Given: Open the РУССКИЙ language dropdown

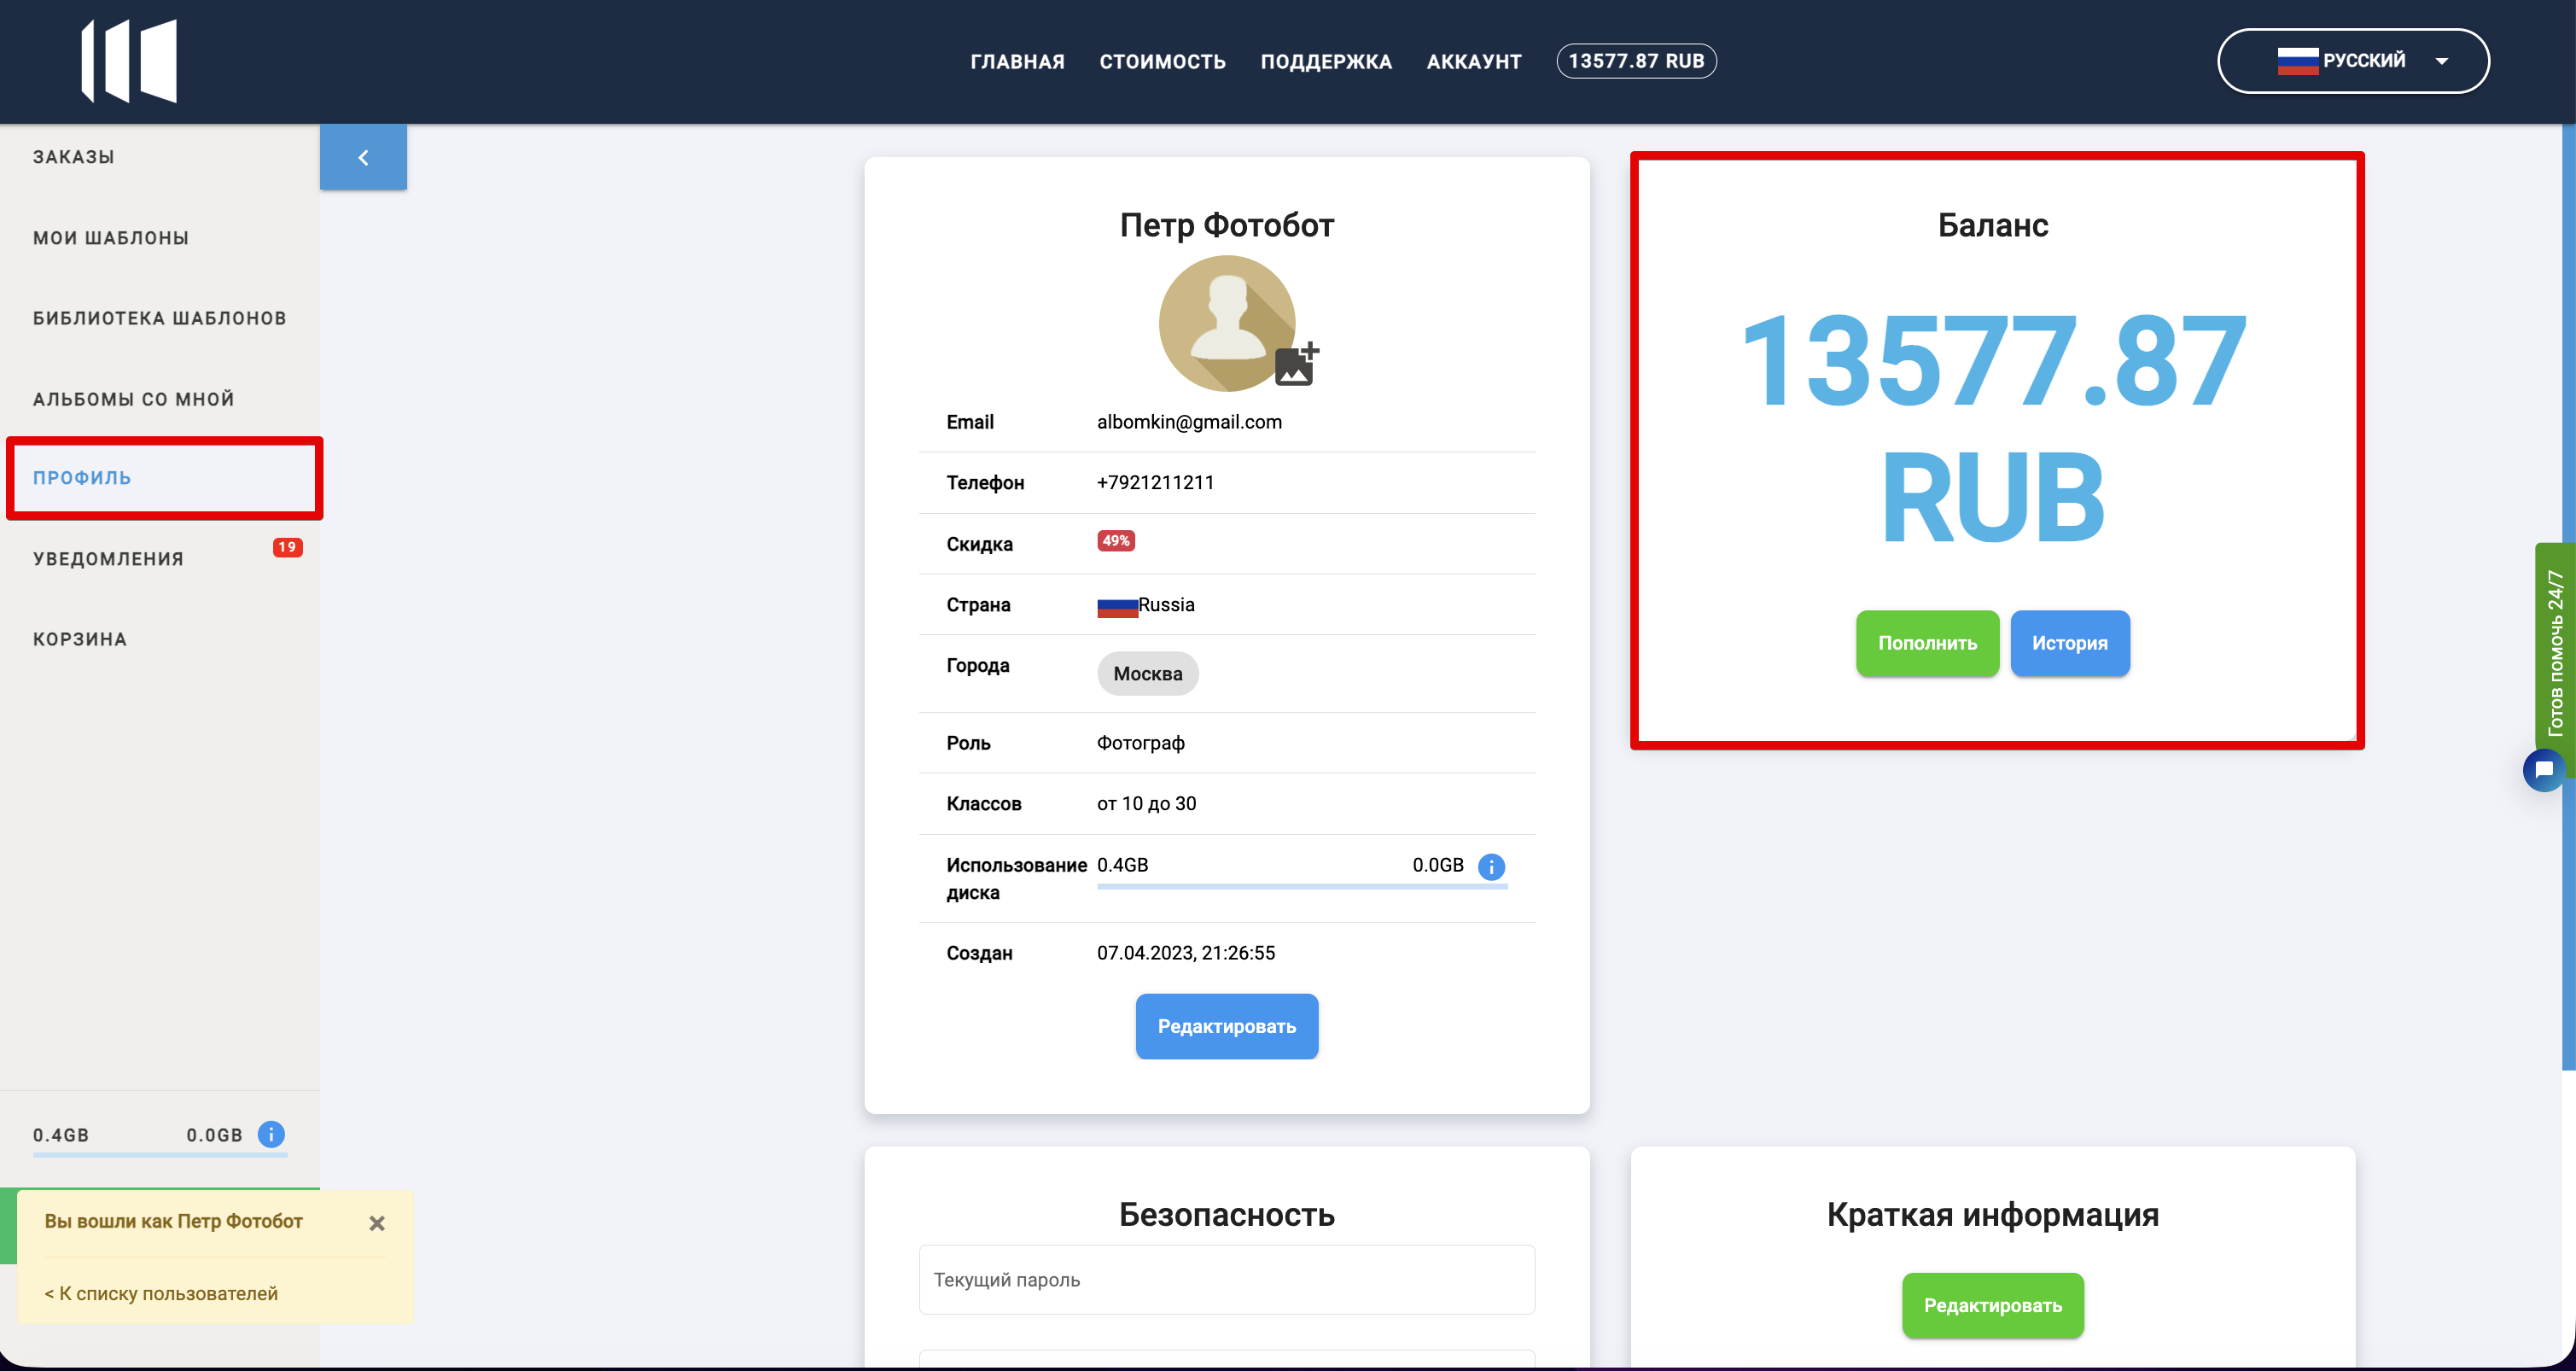Looking at the screenshot, I should pyautogui.click(x=2353, y=61).
